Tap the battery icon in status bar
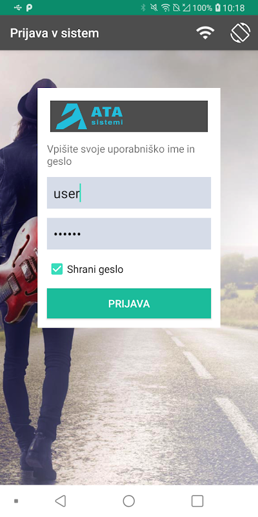The height and width of the screenshot is (517, 258). pos(217,8)
